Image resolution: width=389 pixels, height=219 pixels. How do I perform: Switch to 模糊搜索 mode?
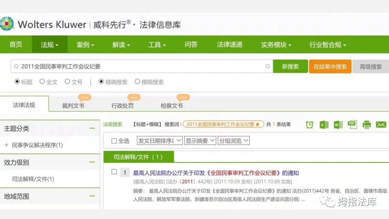(137, 82)
